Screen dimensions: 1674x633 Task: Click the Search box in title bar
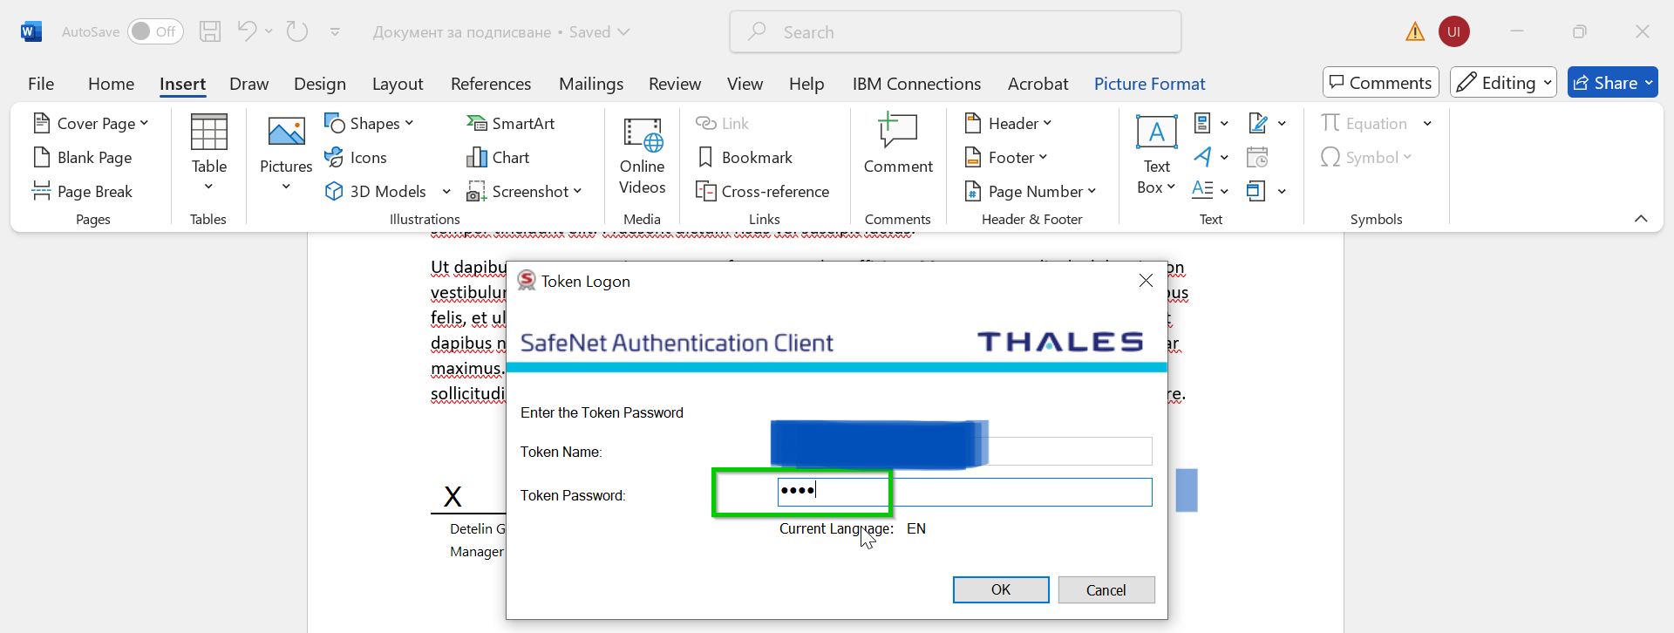click(x=956, y=31)
